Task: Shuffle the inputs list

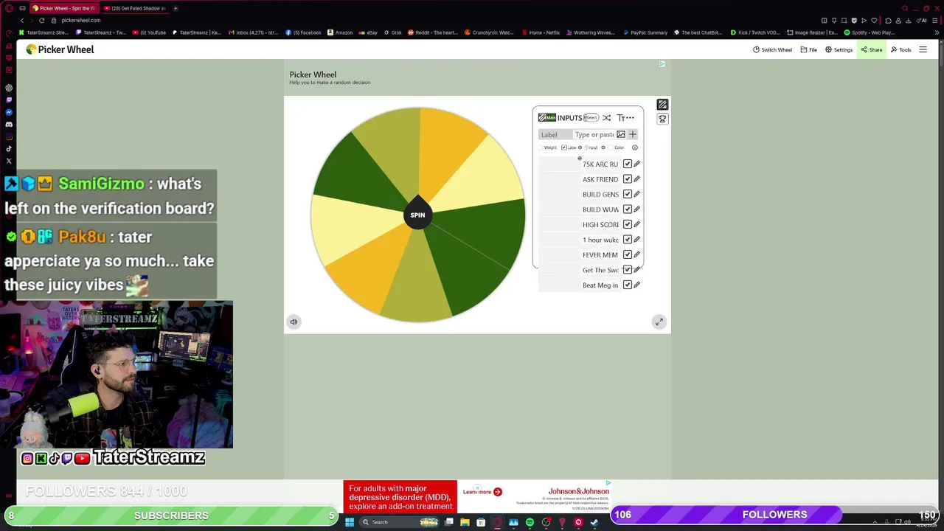Action: pos(606,118)
